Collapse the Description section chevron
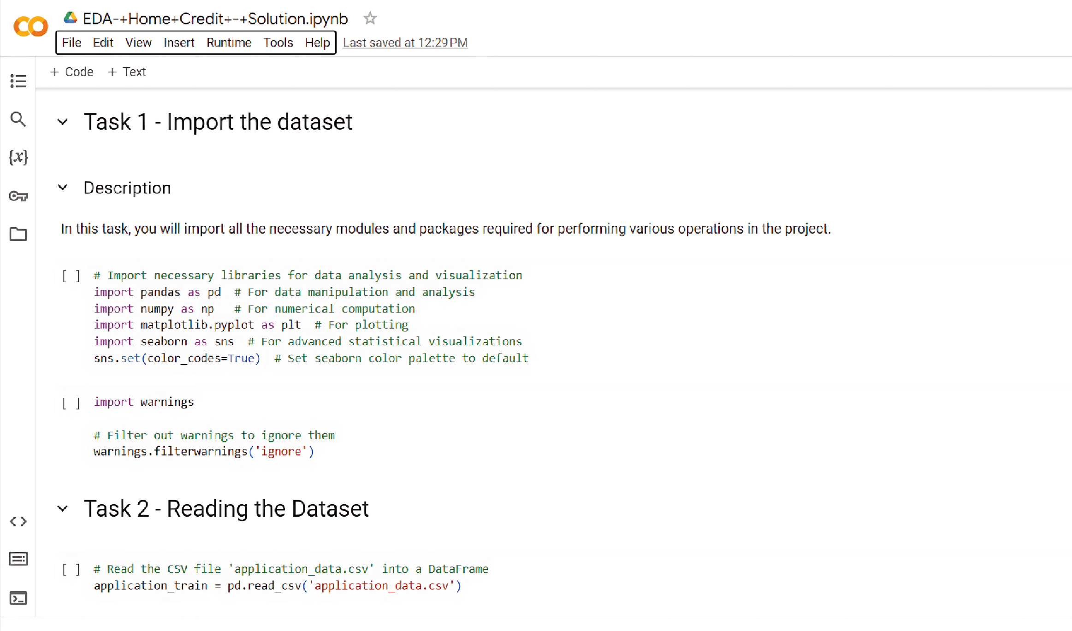This screenshot has height=631, width=1072. click(63, 188)
